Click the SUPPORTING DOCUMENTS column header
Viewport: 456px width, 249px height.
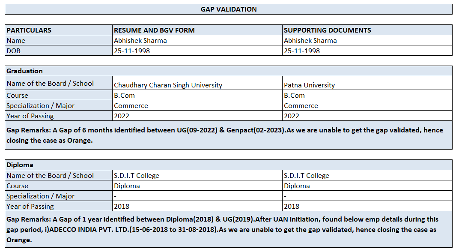click(328, 30)
